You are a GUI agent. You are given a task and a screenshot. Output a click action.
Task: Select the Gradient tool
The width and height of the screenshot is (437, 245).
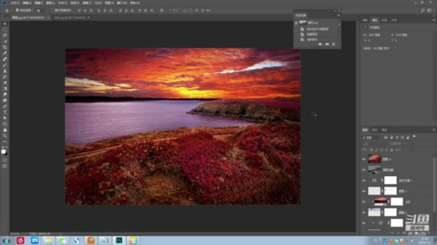pyautogui.click(x=5, y=89)
